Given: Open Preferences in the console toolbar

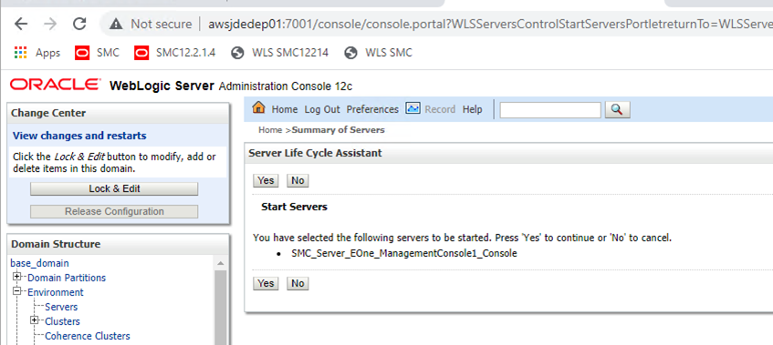Looking at the screenshot, I should 372,109.
